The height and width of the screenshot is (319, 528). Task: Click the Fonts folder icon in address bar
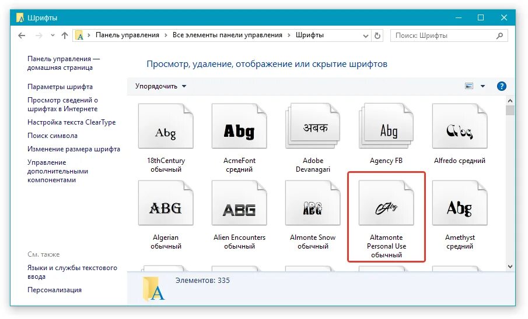[x=79, y=36]
